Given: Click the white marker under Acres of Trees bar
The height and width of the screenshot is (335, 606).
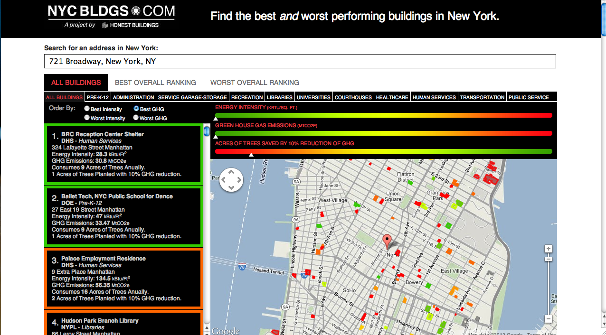Looking at the screenshot, I should (x=251, y=155).
